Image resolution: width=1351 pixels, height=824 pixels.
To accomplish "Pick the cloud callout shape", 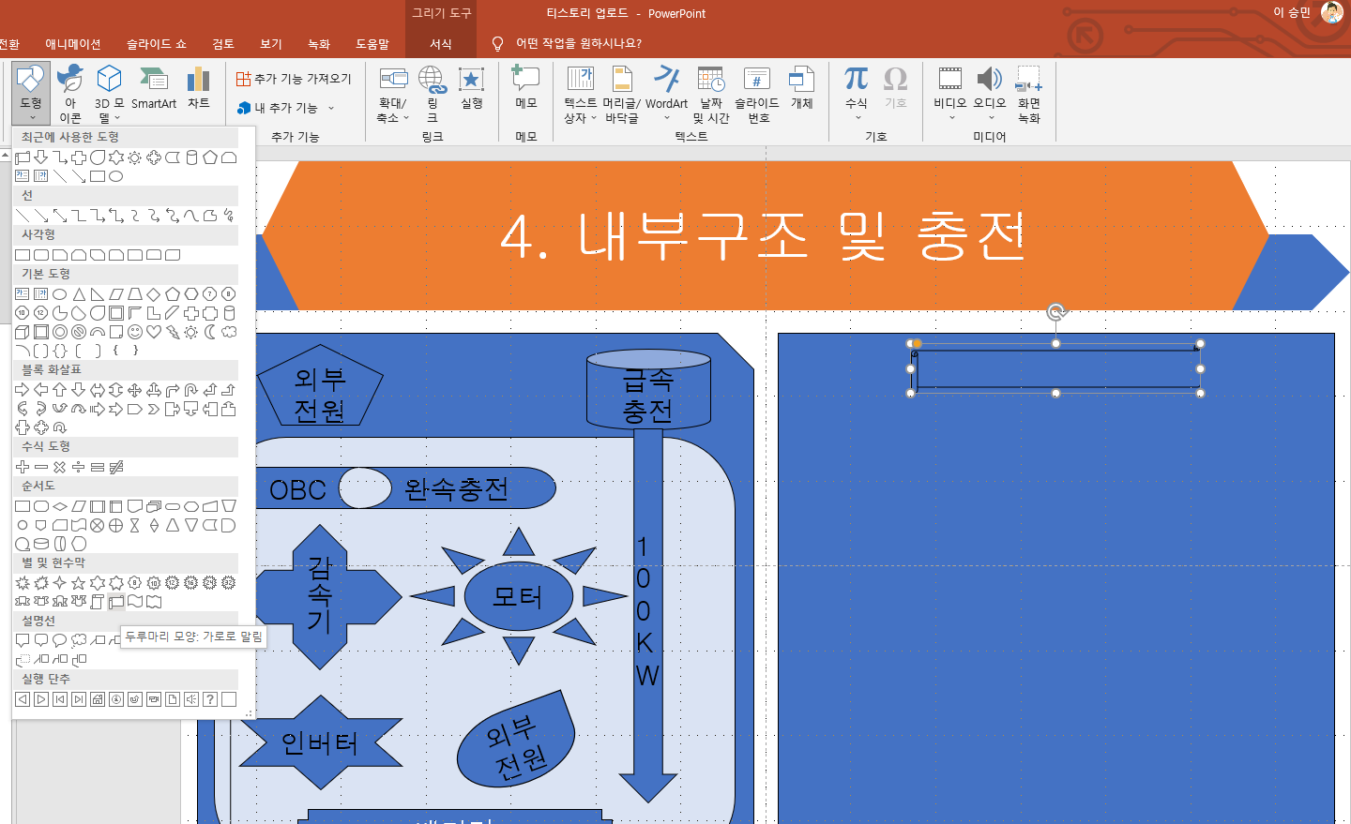I will (79, 640).
